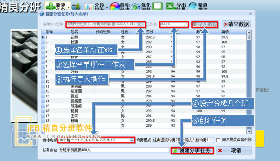Click the 任务命名 text field

[x=114, y=150]
